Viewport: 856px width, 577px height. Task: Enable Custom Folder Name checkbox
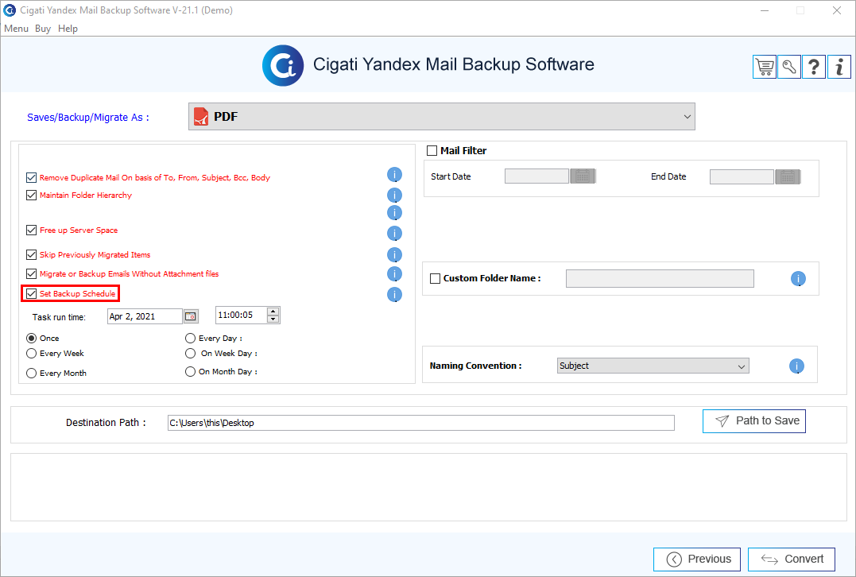click(x=435, y=278)
